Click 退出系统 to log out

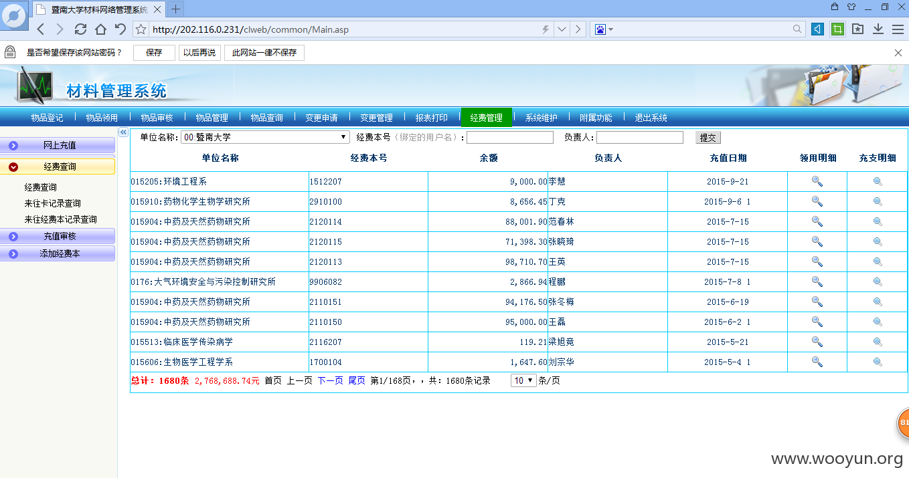click(651, 118)
